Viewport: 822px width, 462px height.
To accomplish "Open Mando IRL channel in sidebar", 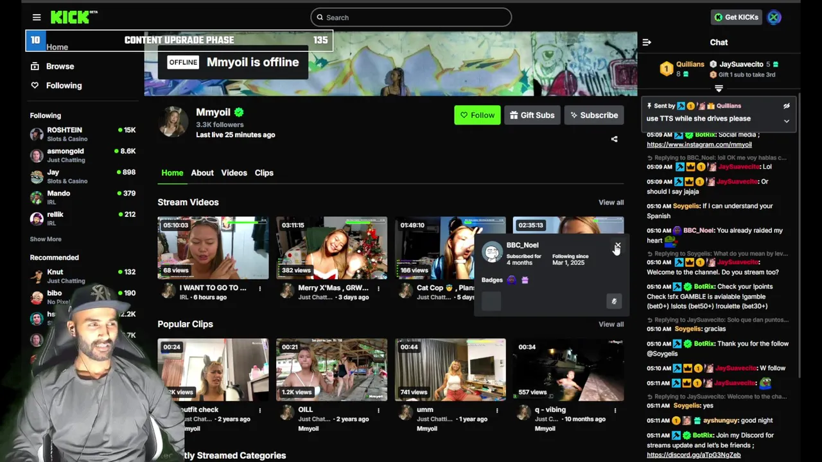I will [83, 197].
